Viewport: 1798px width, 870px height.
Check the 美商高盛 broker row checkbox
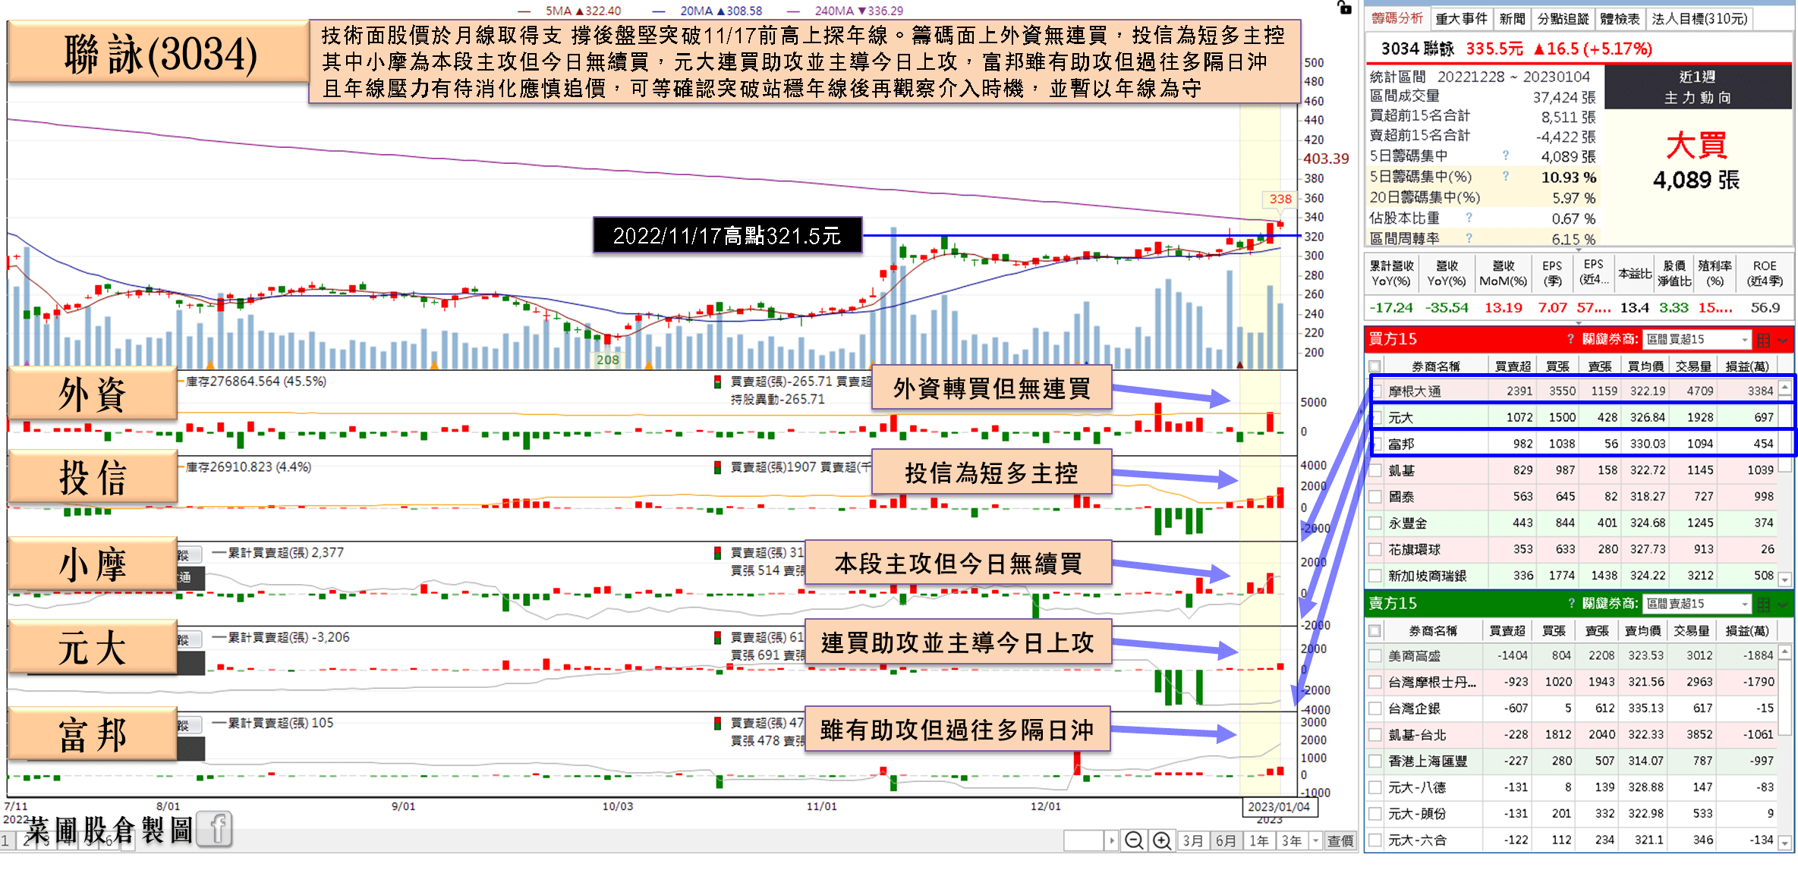[x=1374, y=656]
